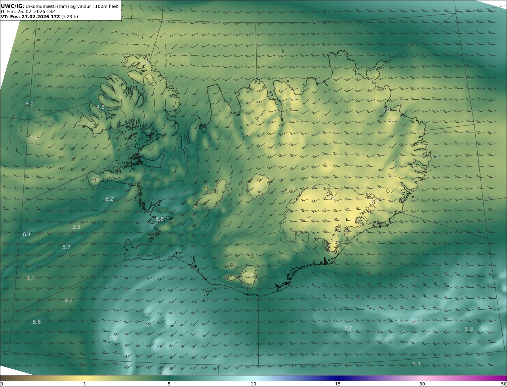507x387 pixels.
Task: Click the colorbar tick labeled 30
Action: (x=422, y=384)
